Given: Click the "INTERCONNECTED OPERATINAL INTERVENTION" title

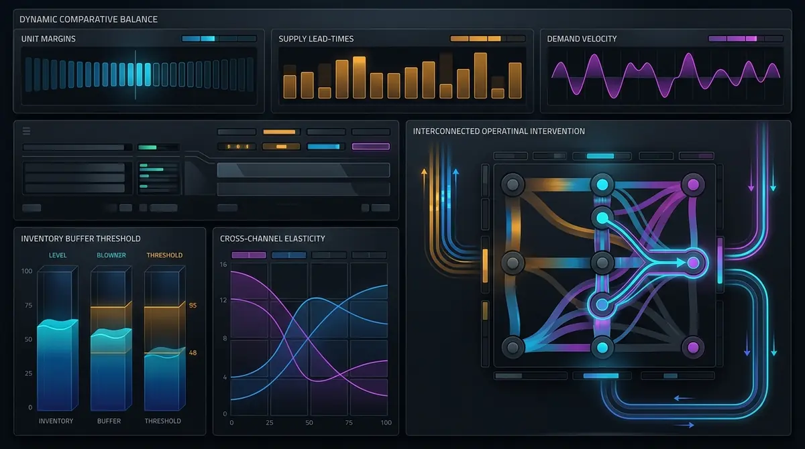Looking at the screenshot, I should click(x=499, y=131).
